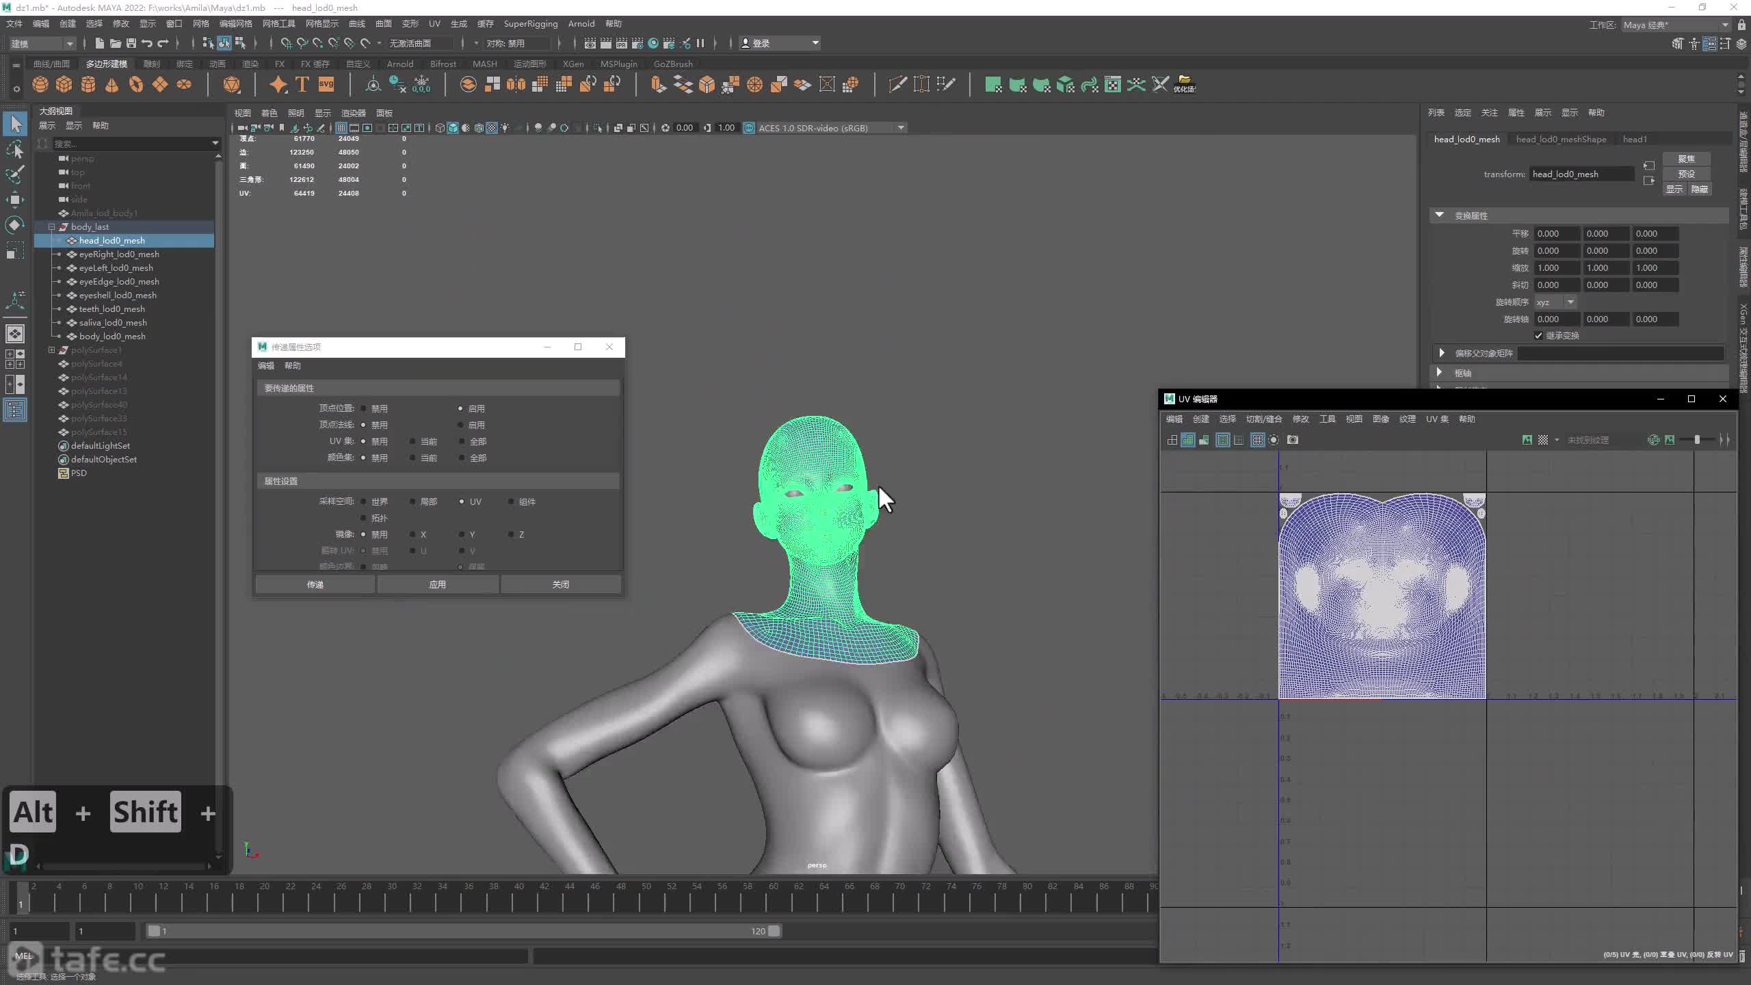The height and width of the screenshot is (985, 1751).
Task: Create a polygon cube from the shelf
Action: [x=64, y=84]
